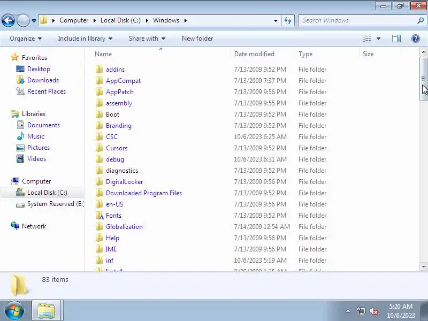Select the Boot folder icon

point(100,114)
